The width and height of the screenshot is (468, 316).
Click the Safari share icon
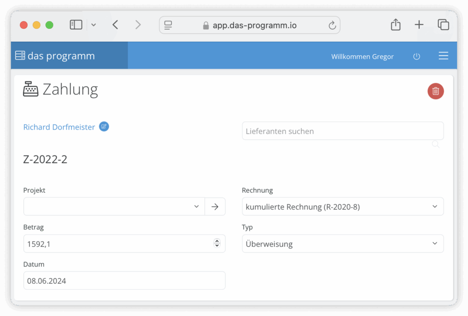[x=395, y=25]
